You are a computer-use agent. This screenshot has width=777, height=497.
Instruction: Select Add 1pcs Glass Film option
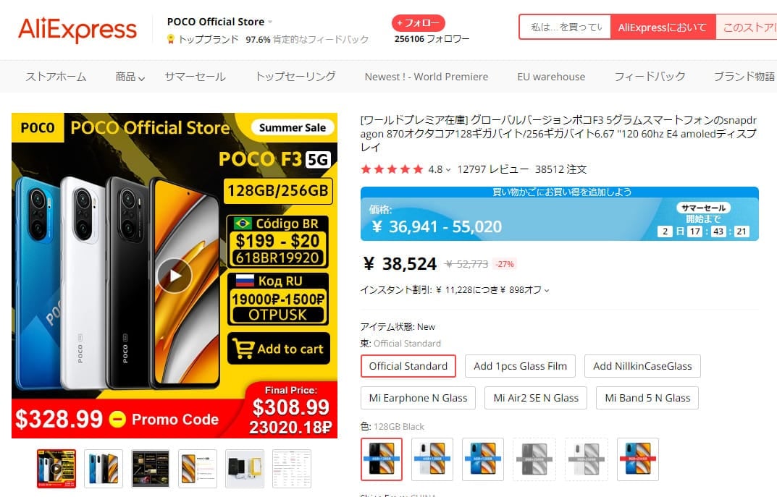tap(521, 366)
